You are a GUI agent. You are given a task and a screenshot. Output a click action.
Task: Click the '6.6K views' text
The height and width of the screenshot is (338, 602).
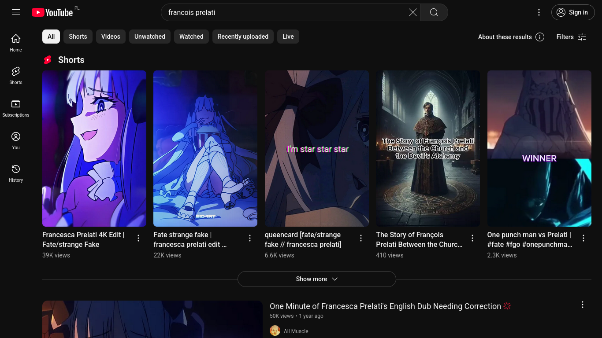click(x=279, y=255)
